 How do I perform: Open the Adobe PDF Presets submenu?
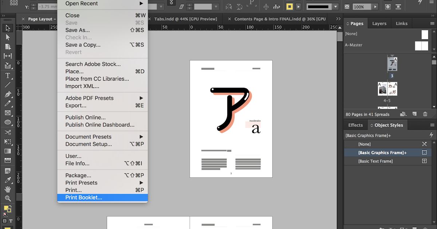point(89,98)
